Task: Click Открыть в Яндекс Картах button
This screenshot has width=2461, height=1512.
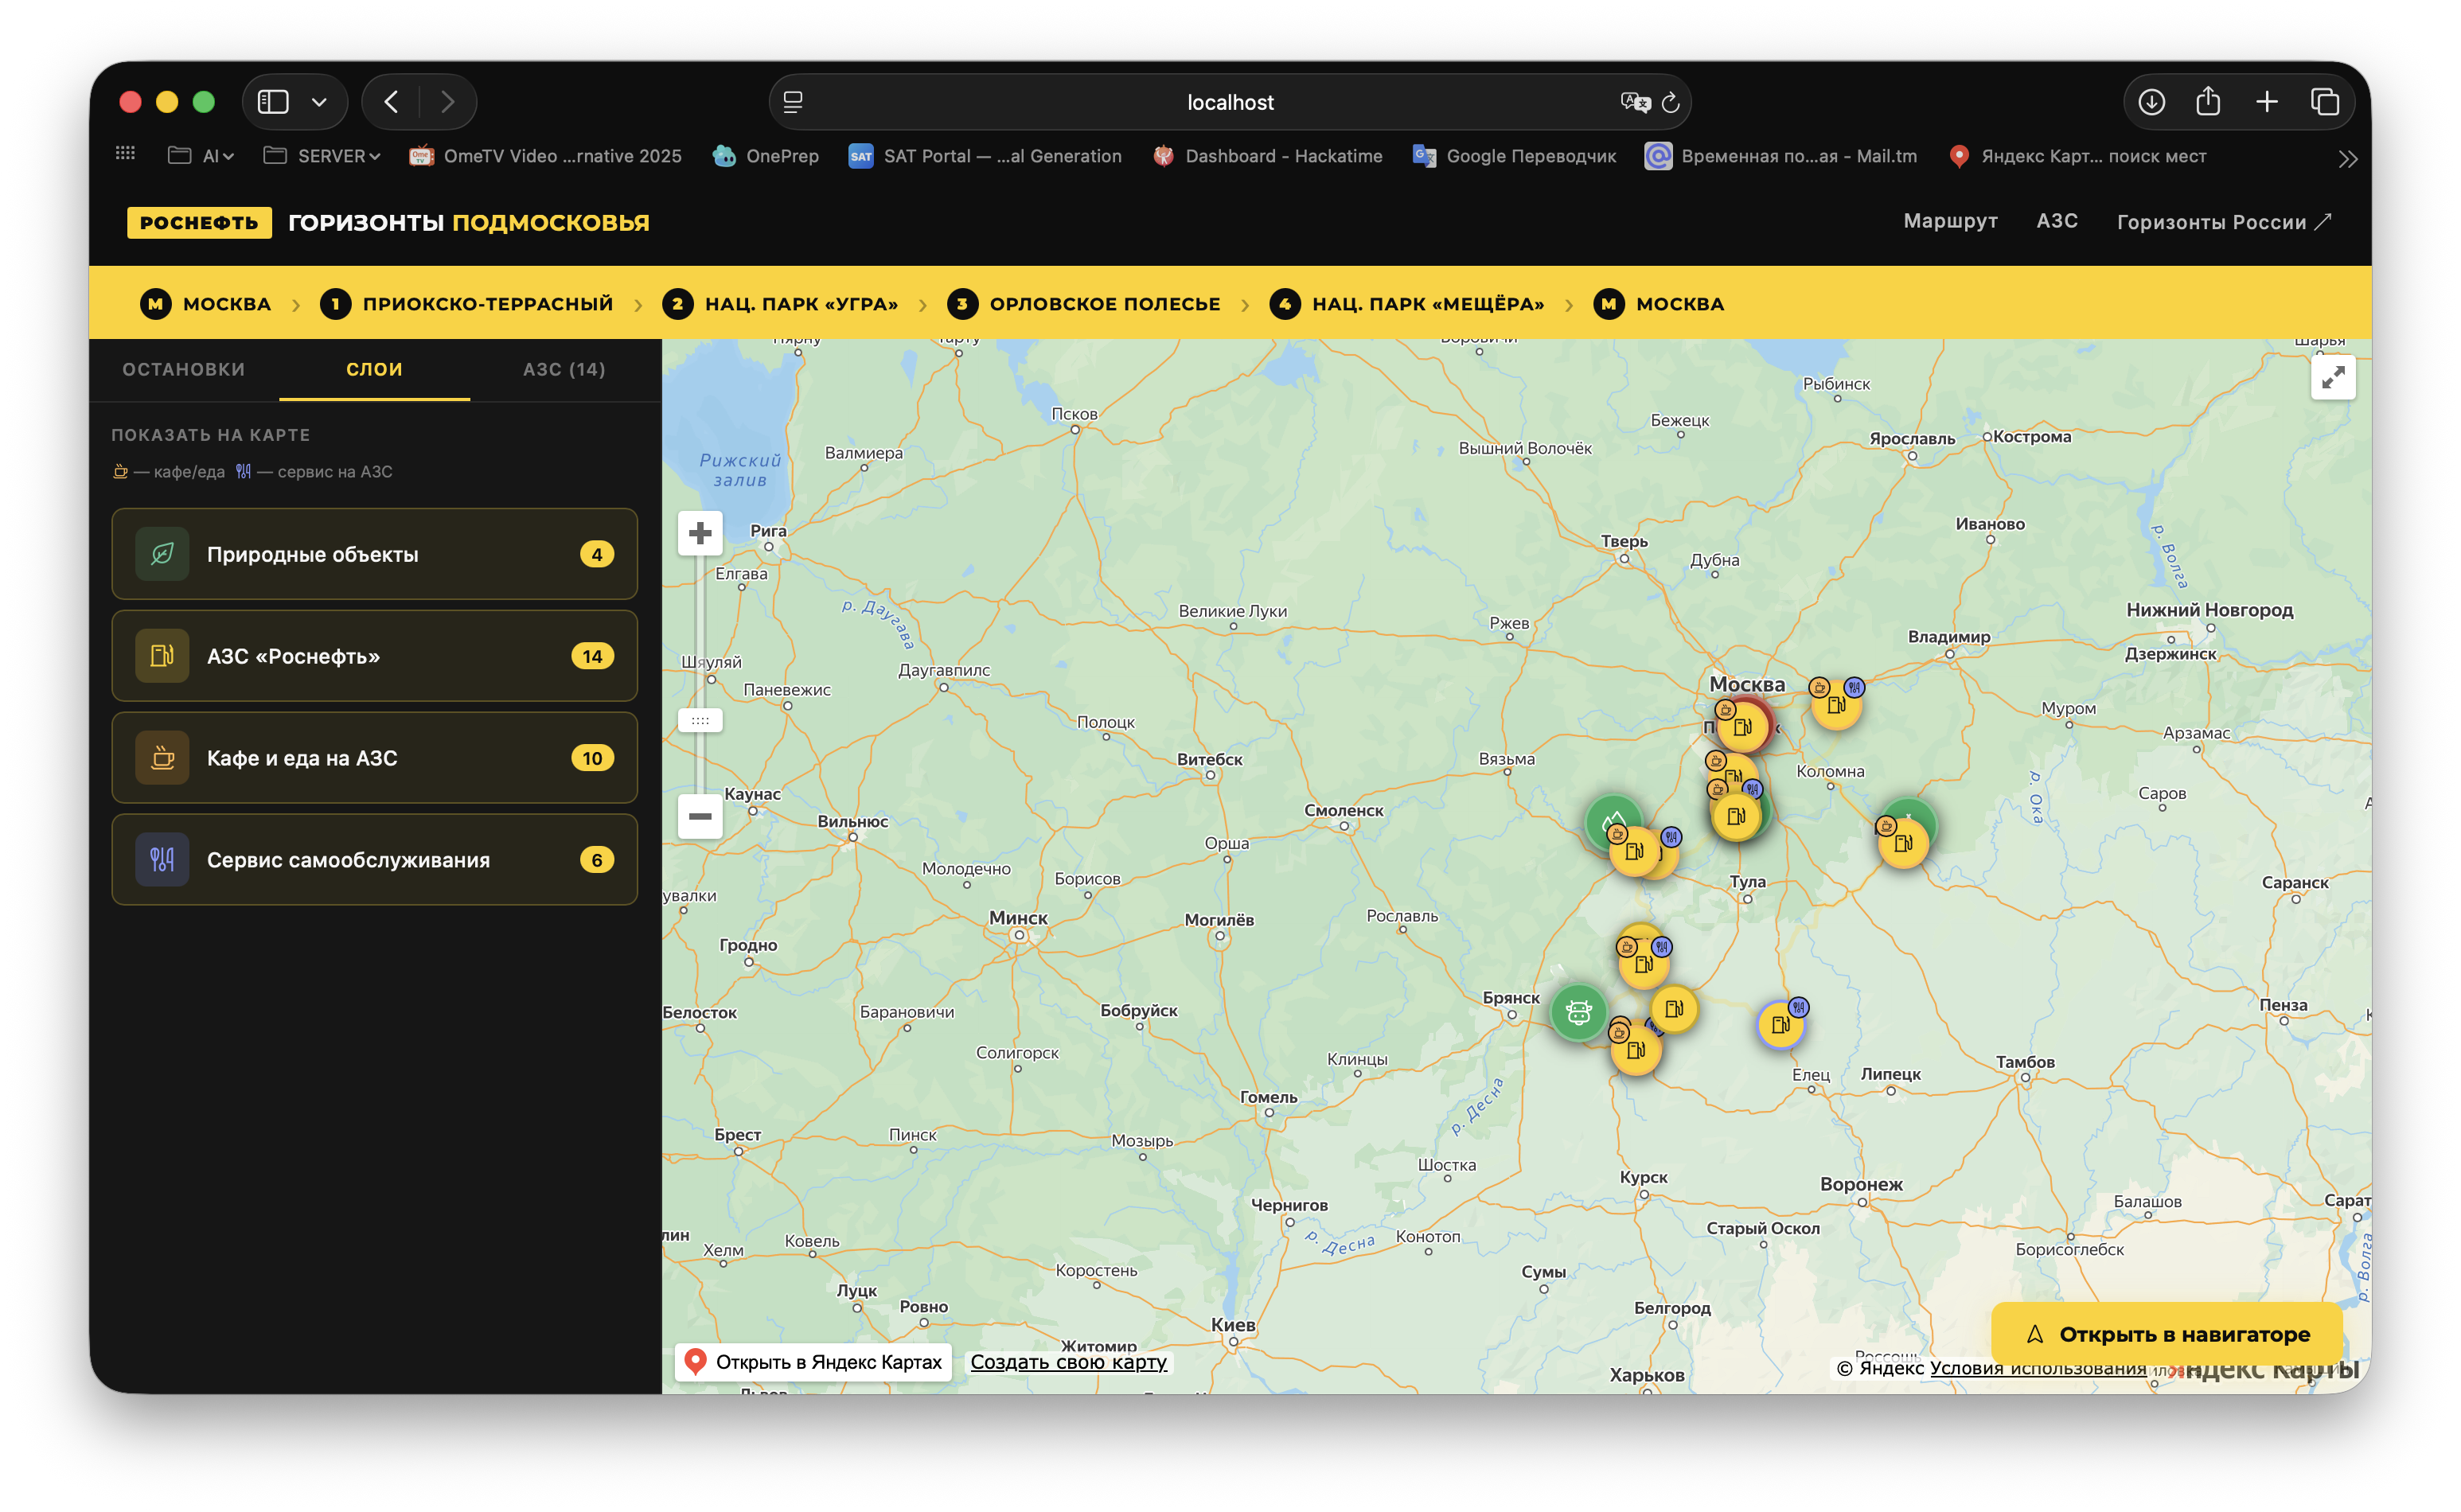Action: coord(813,1362)
